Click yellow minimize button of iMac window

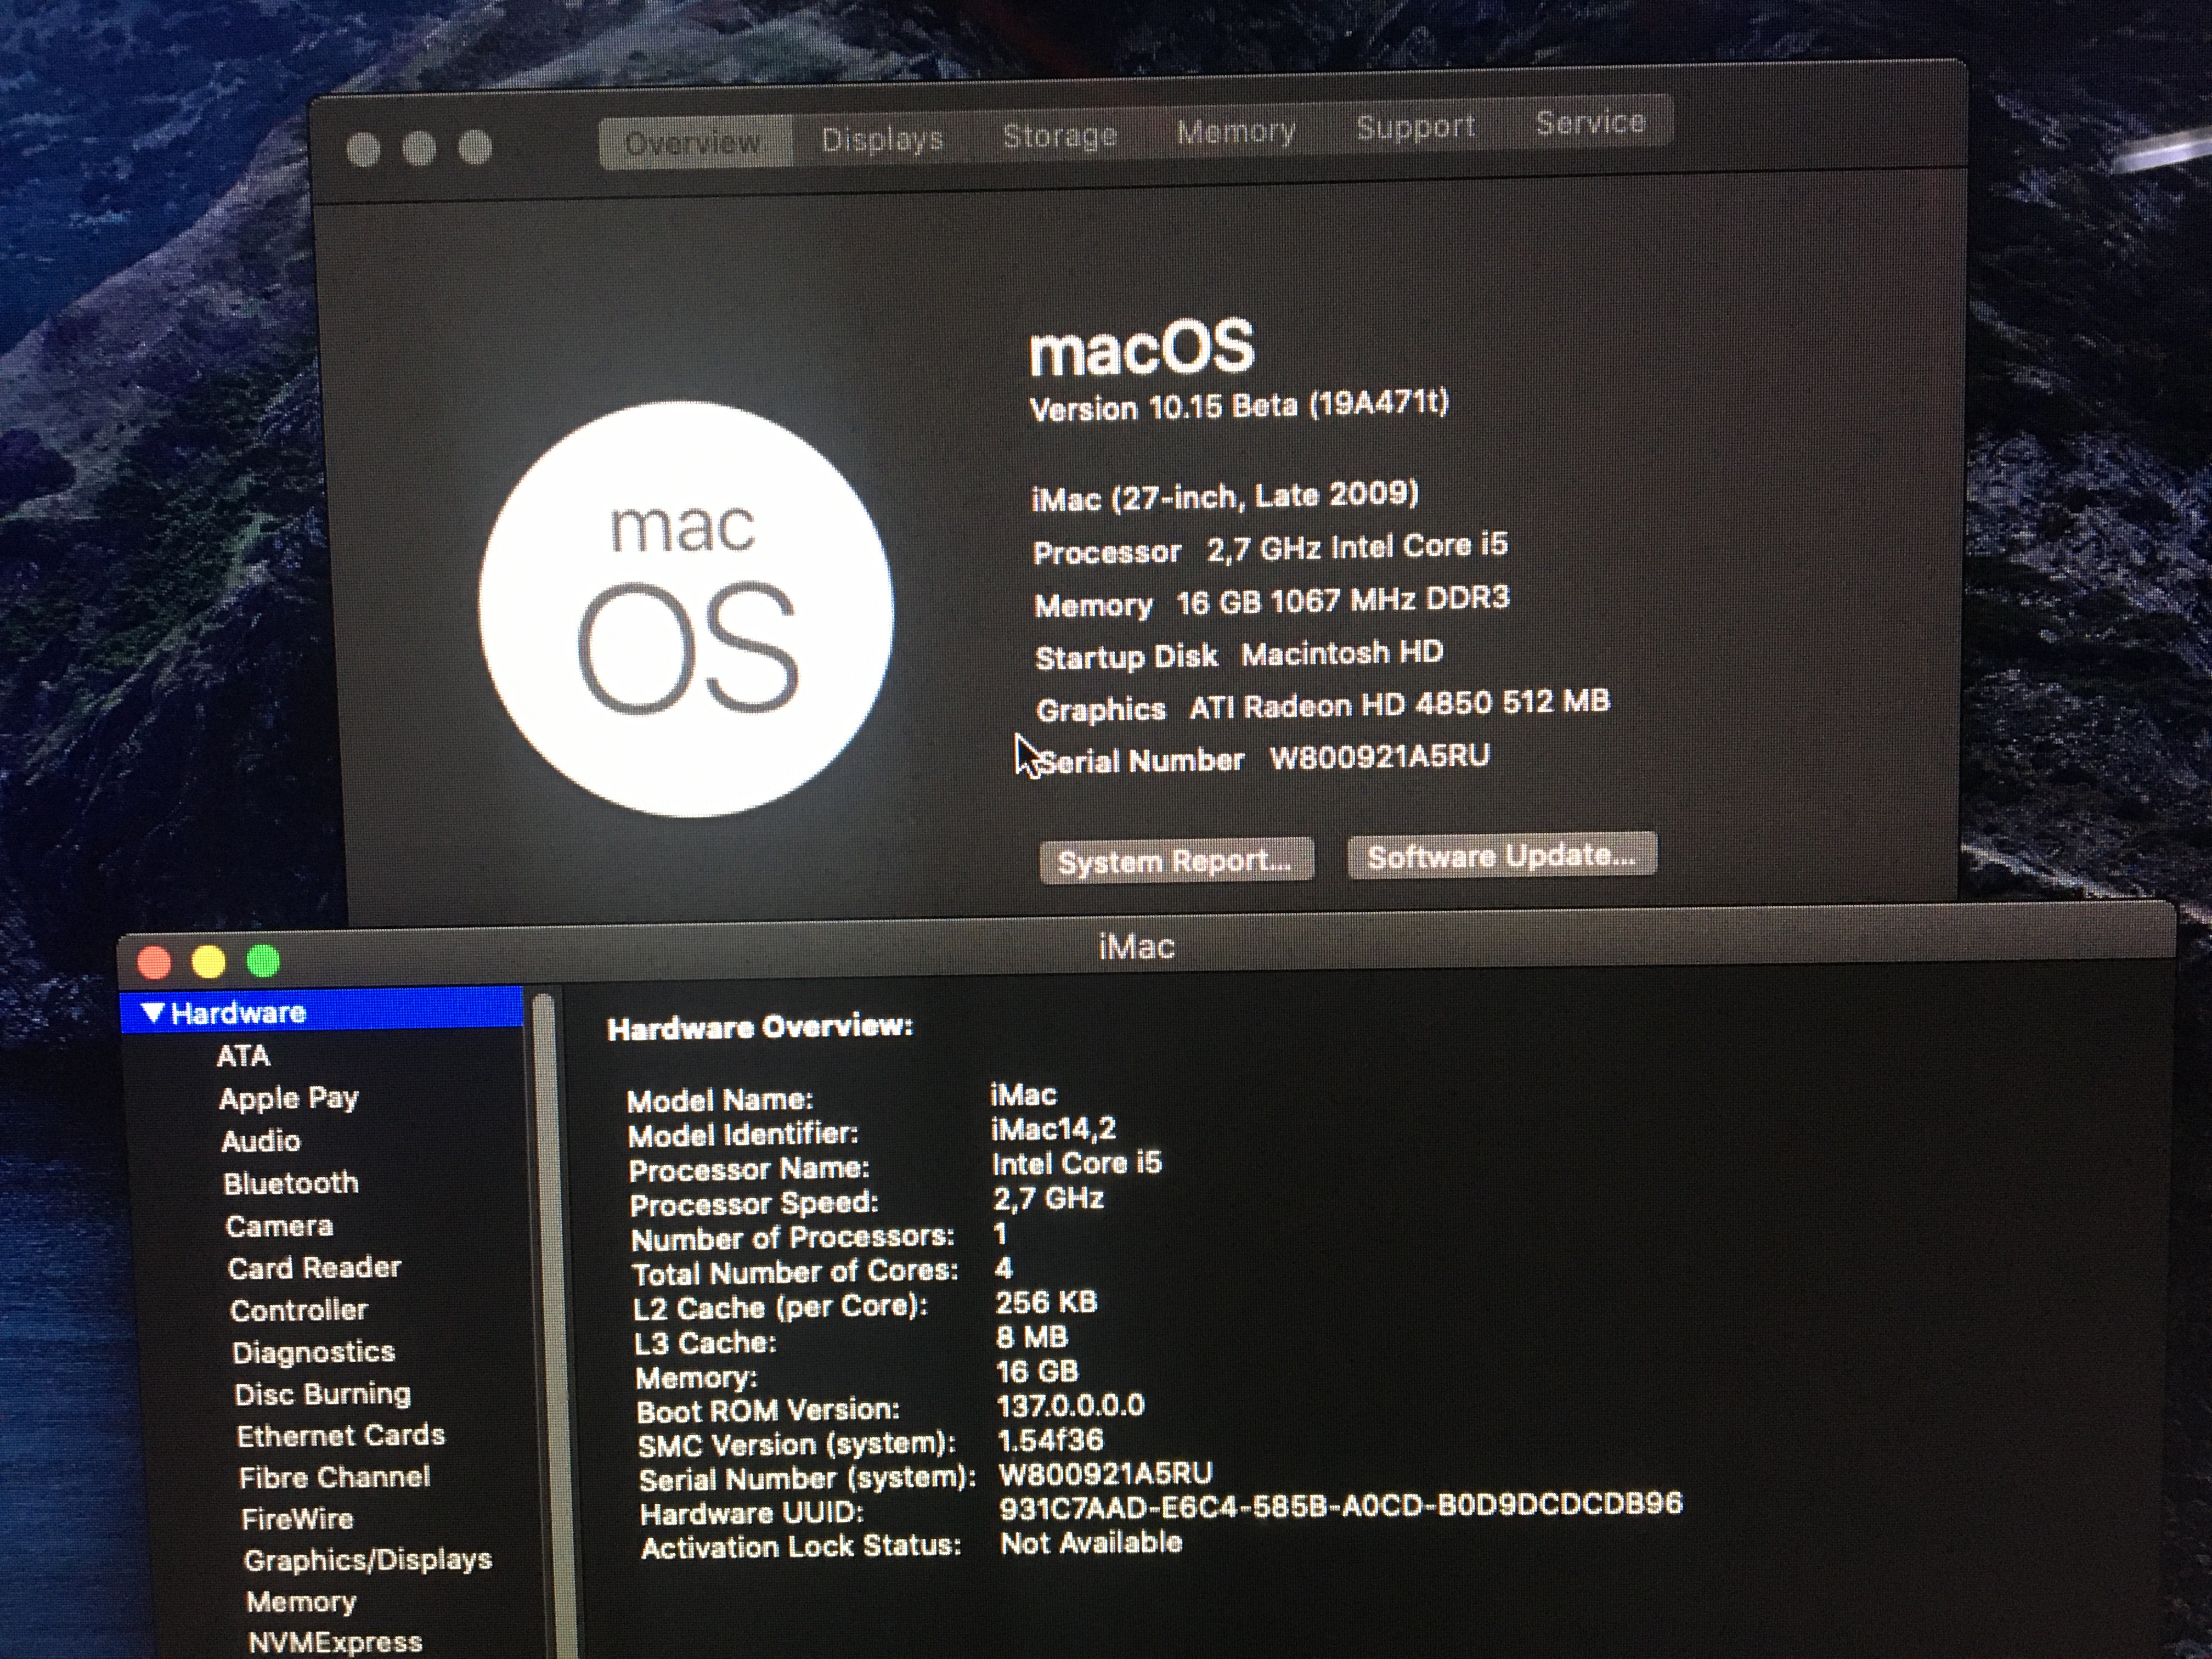point(208,962)
